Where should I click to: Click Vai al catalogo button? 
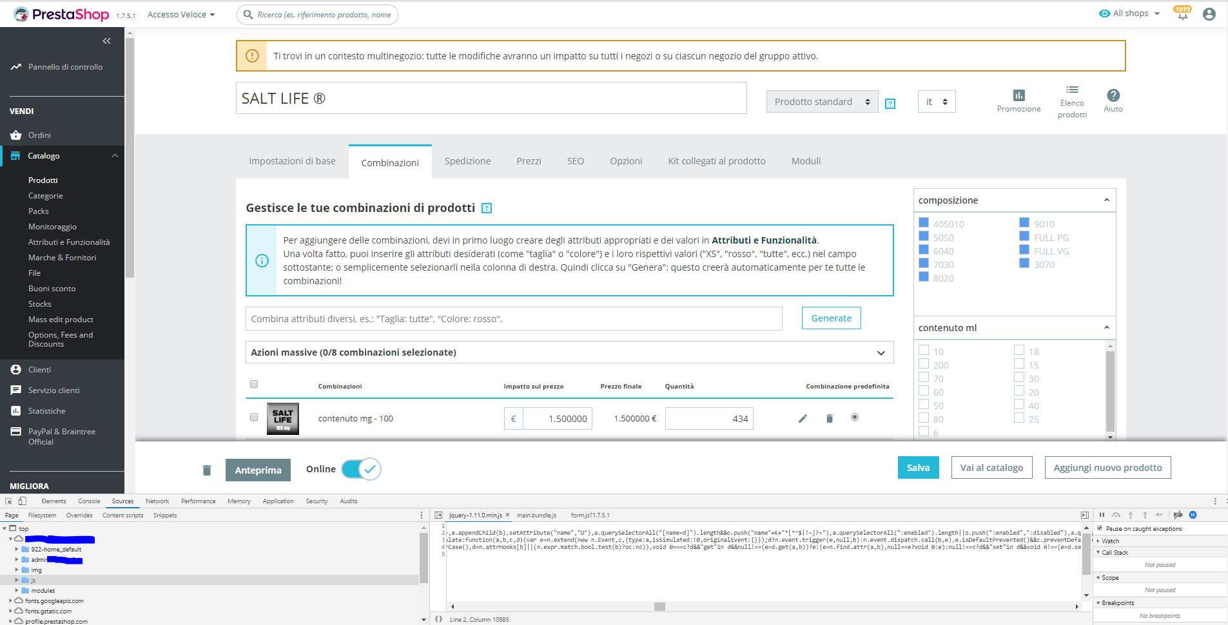(x=991, y=468)
